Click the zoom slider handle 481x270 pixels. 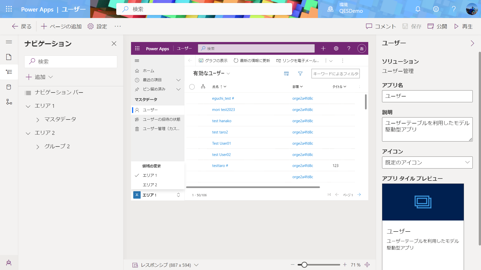304,265
